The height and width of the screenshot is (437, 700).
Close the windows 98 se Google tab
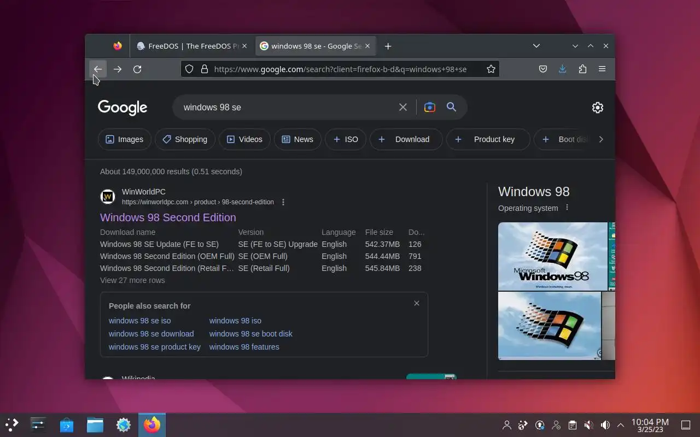click(367, 46)
